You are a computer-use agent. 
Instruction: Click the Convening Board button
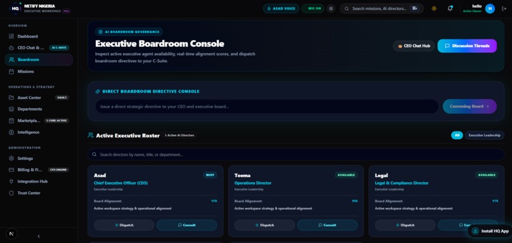coord(469,107)
